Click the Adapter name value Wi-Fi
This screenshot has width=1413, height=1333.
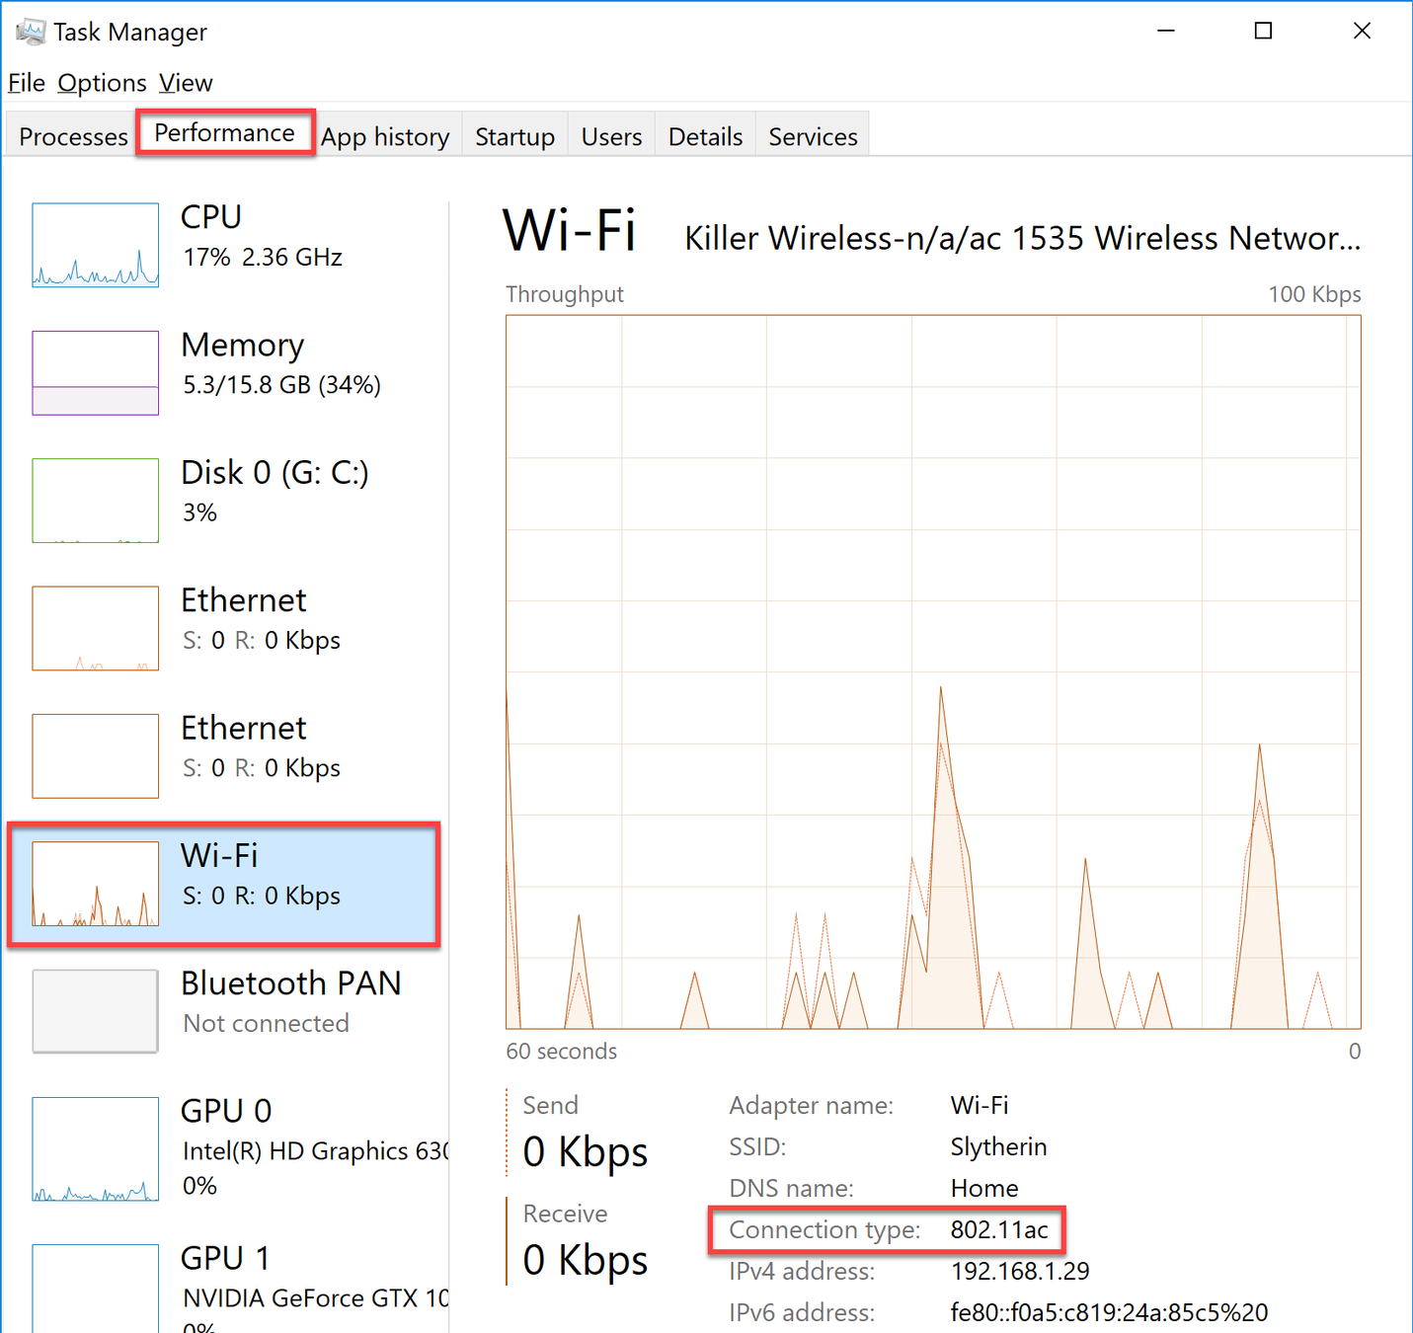coord(980,1105)
